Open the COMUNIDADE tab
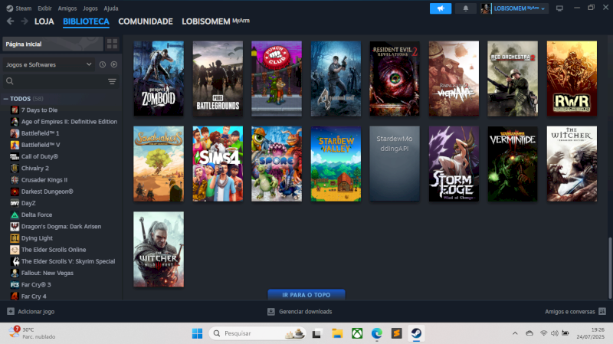613x344 pixels. click(x=146, y=21)
